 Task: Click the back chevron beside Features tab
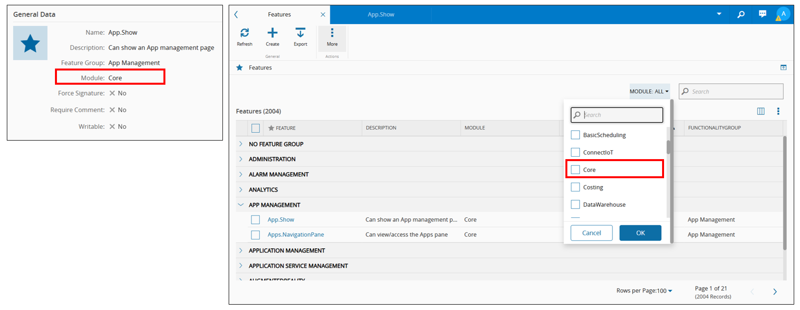[236, 15]
